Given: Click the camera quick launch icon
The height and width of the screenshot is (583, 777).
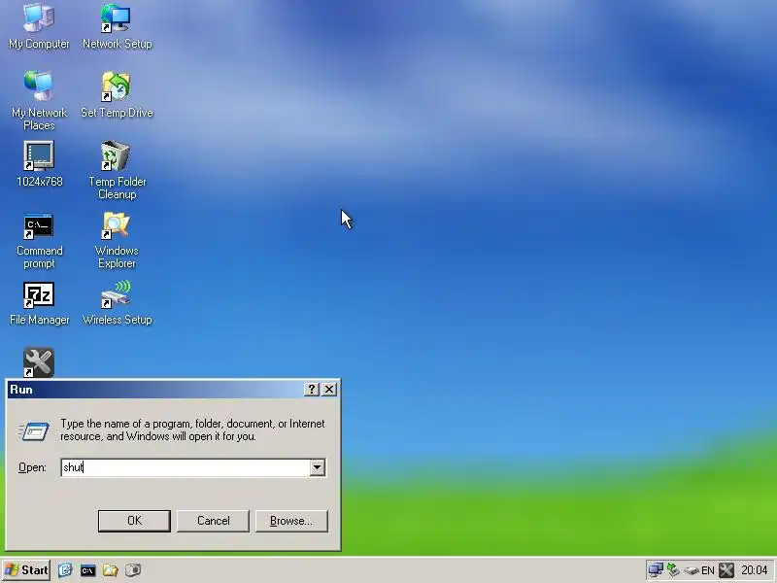Looking at the screenshot, I should click(x=133, y=570).
